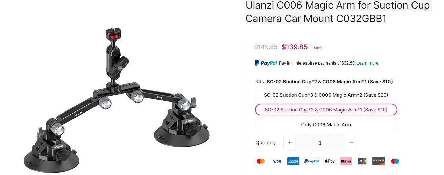Viewport: 444px width, 175px height.
Task: Click the Apple Pay payment icon
Action: pos(330,161)
